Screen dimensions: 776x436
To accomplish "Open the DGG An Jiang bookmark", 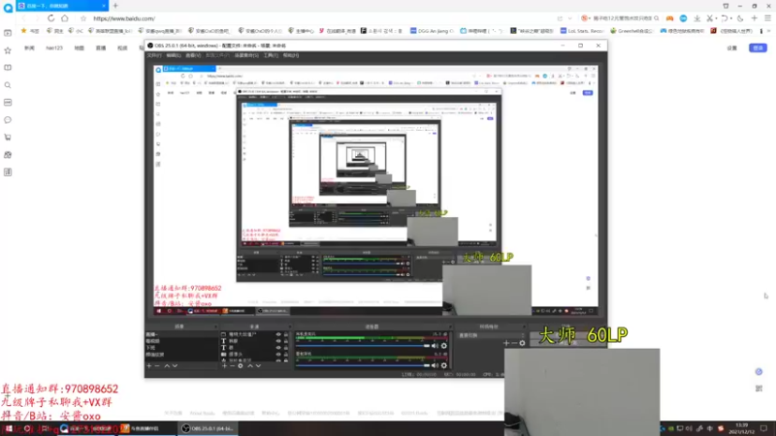I will (x=432, y=31).
